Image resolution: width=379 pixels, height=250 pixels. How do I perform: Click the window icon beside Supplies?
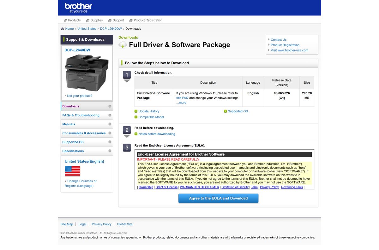coord(88,21)
